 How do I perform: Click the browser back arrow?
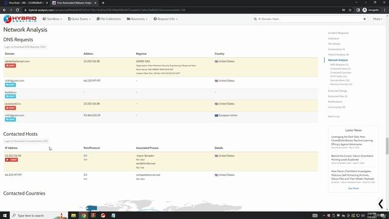[x=4, y=10]
